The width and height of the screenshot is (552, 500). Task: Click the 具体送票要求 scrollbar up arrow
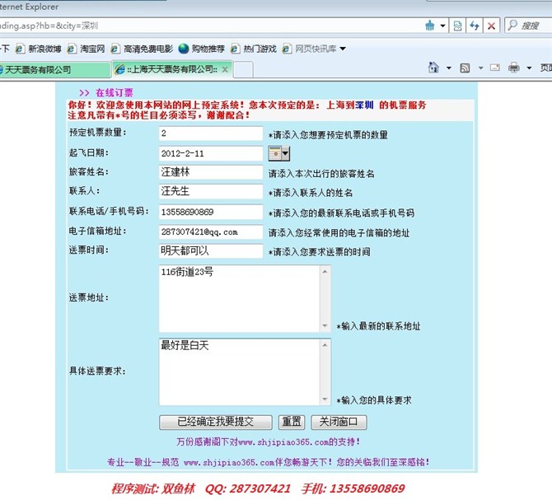click(x=325, y=345)
